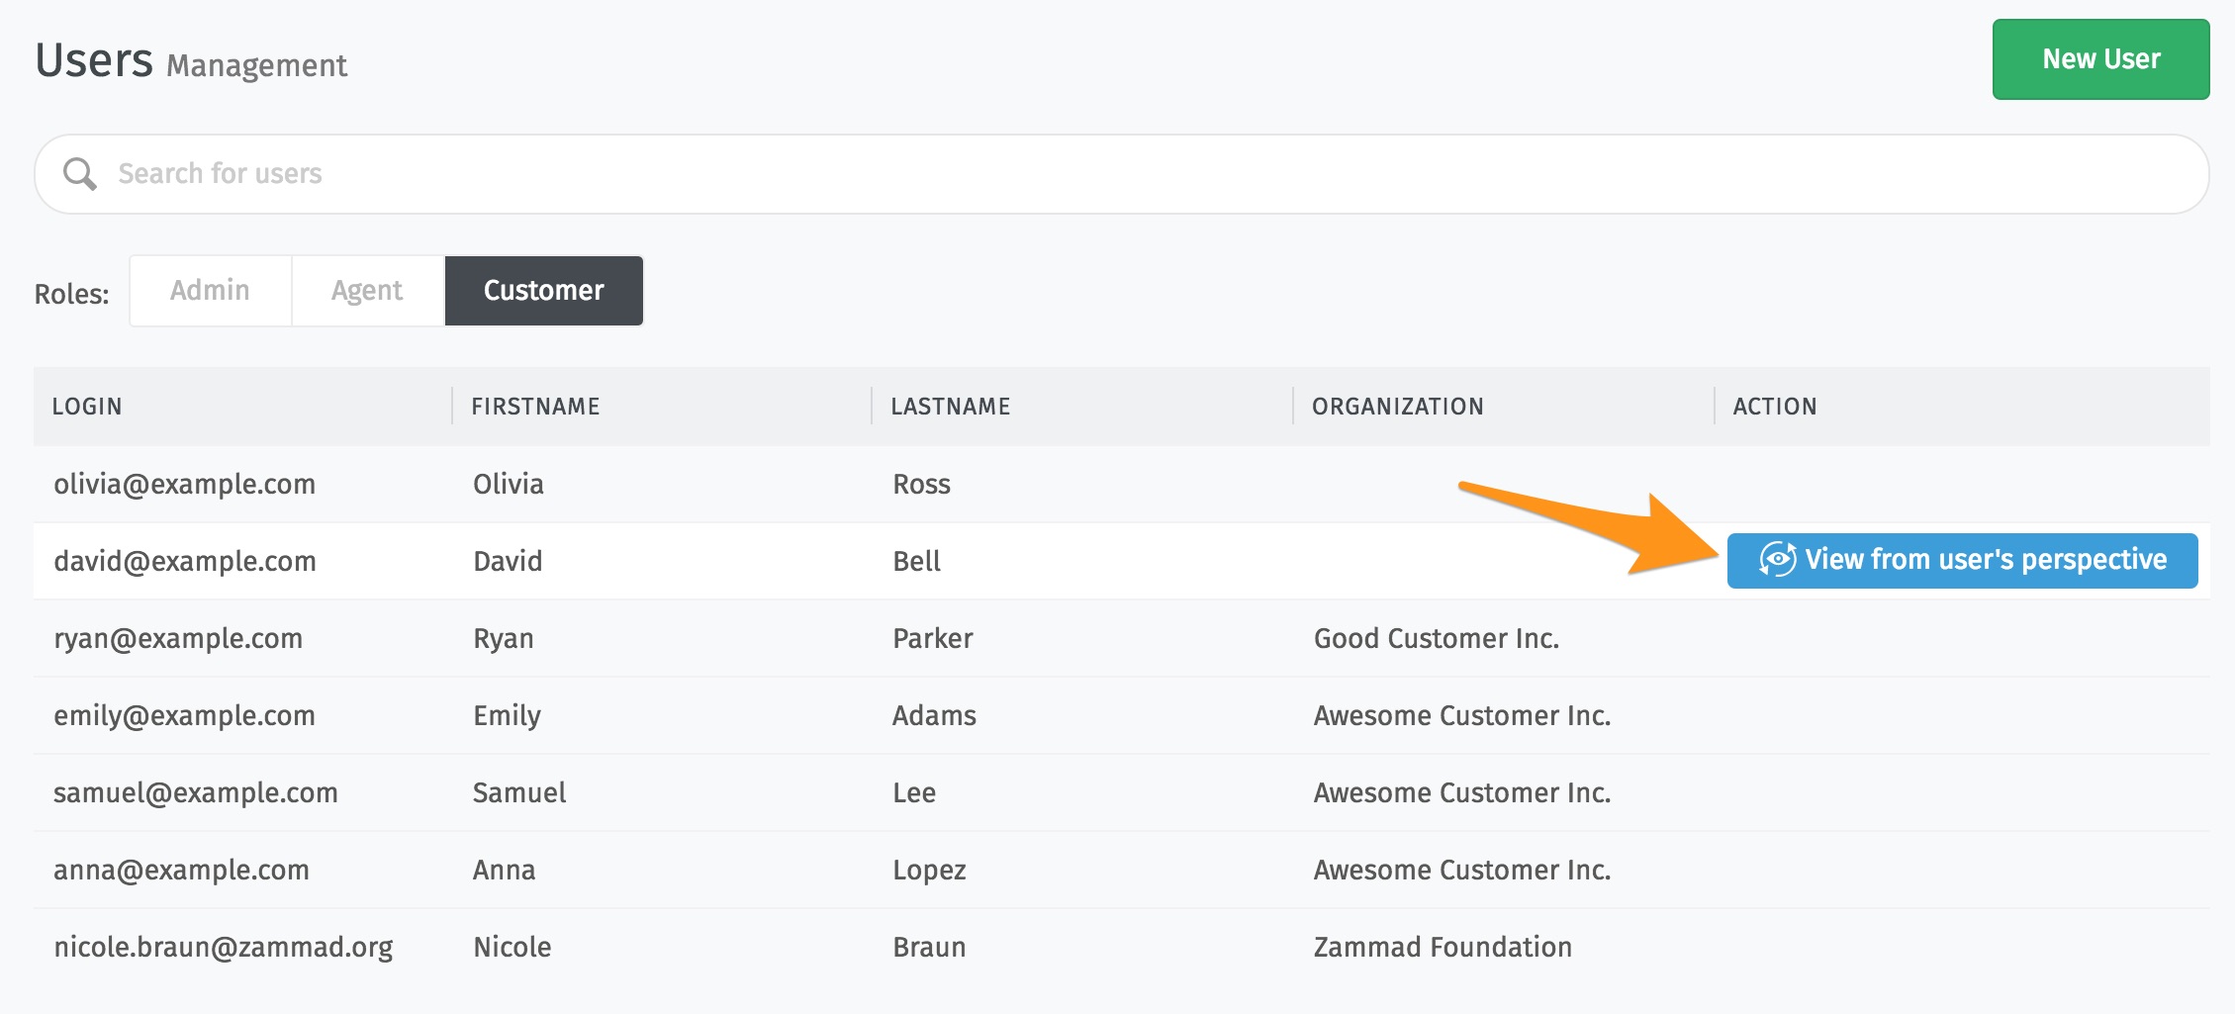This screenshot has height=1014, width=2235.
Task: Open user ryan@example.com
Action: (178, 638)
